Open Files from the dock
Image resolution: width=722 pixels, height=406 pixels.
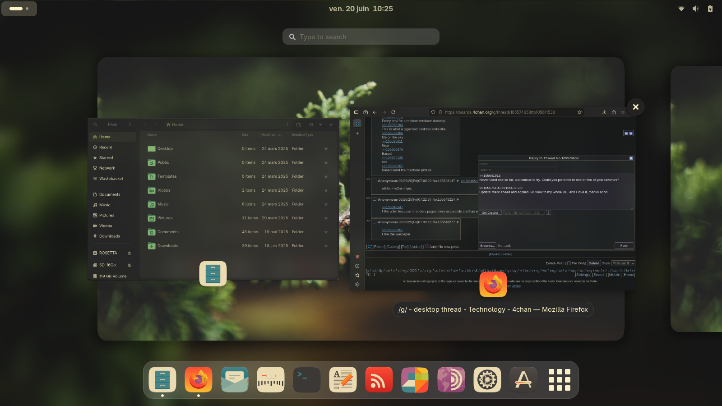coord(162,379)
